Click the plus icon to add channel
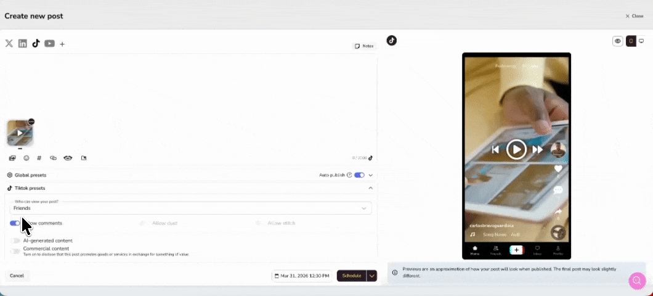653x296 pixels. [62, 44]
